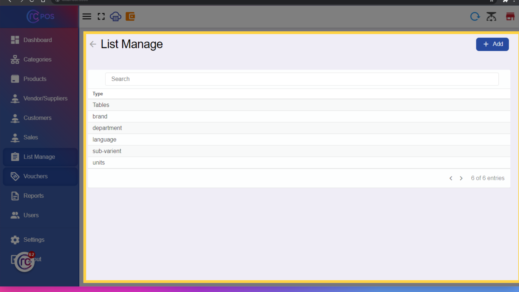Toggle fullscreen mode icon
Screen dimensions: 519x292
point(101,16)
